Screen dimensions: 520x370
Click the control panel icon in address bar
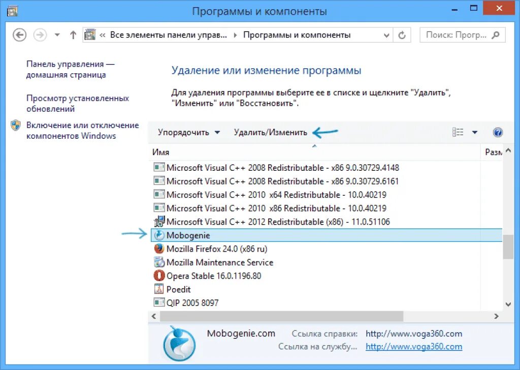tap(90, 35)
